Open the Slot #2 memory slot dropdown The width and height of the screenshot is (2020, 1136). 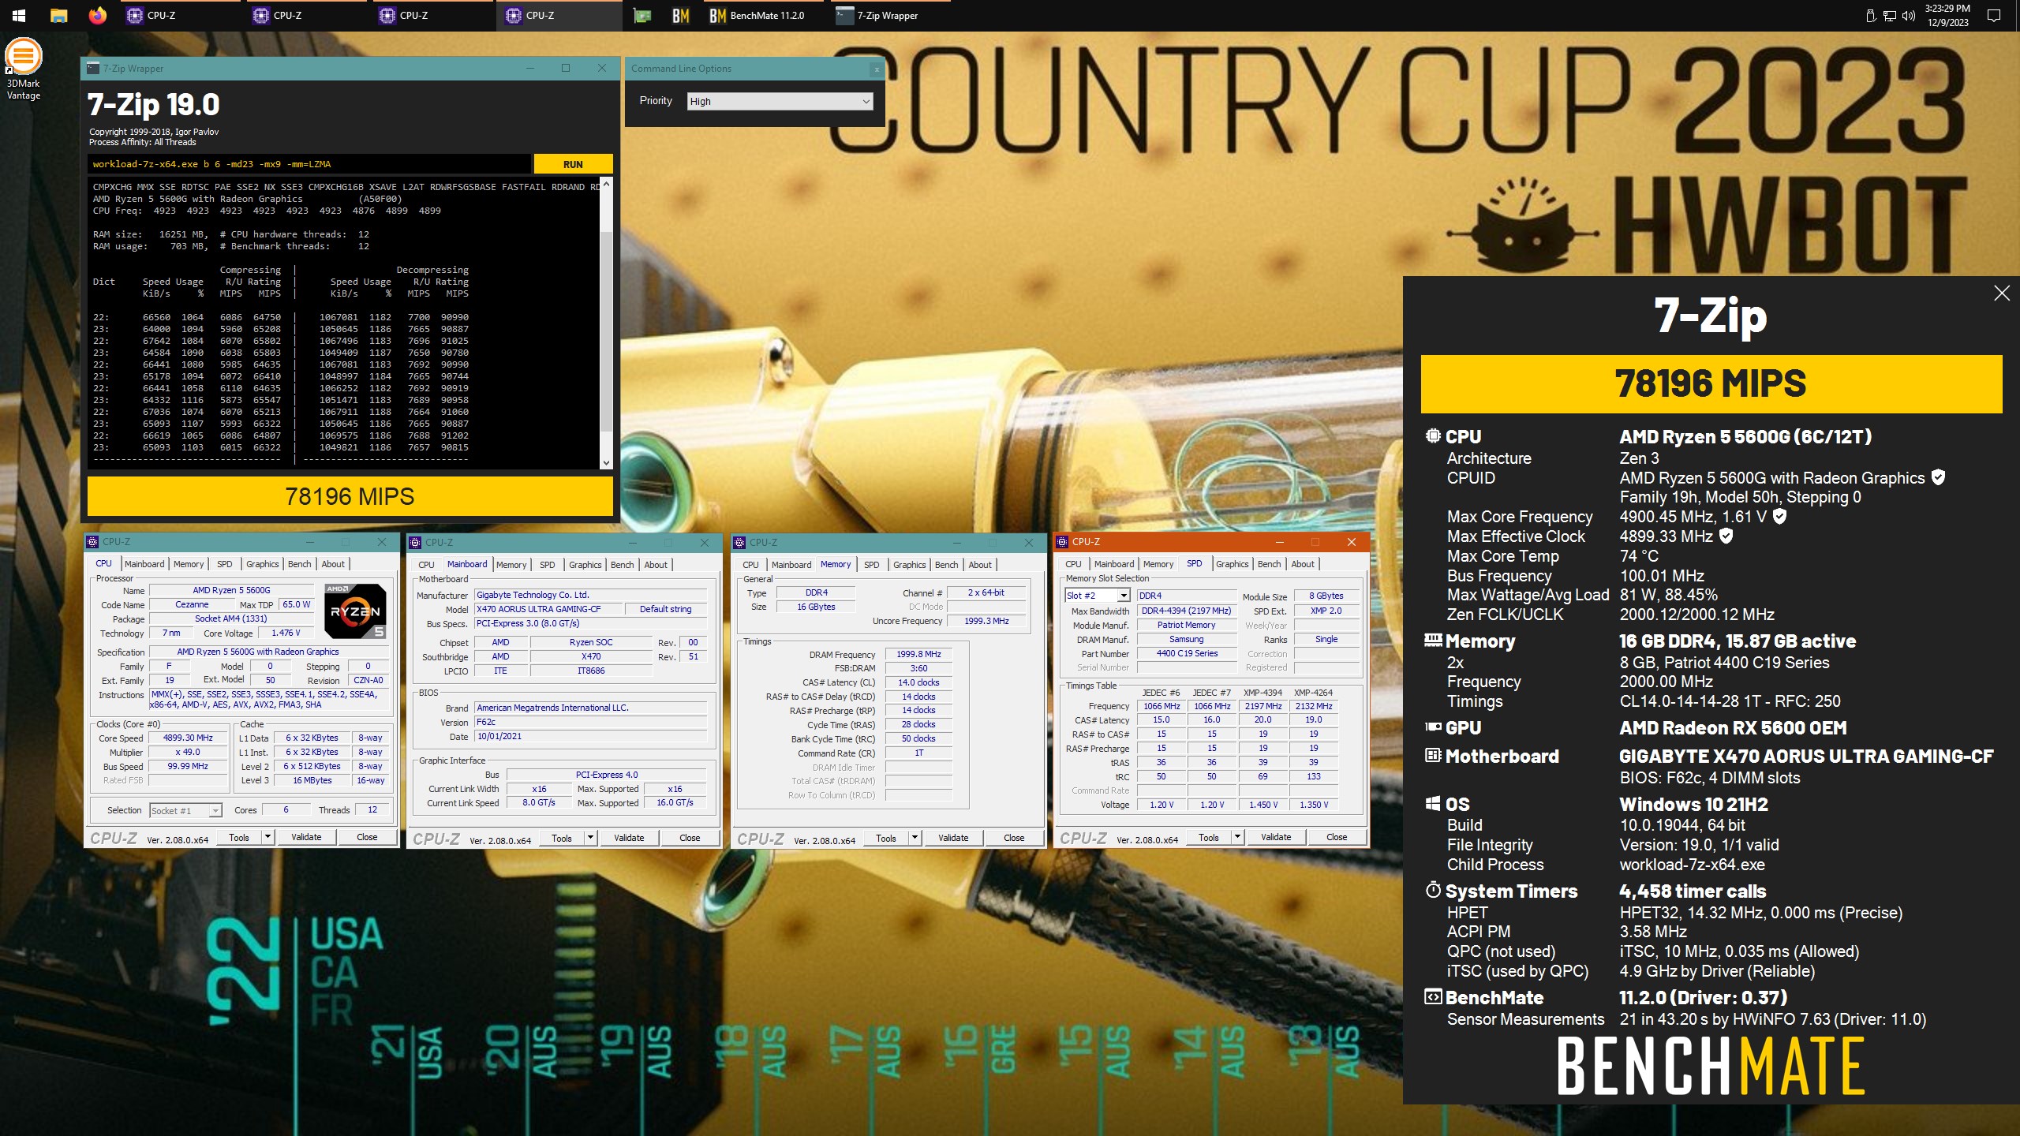[x=1097, y=596]
